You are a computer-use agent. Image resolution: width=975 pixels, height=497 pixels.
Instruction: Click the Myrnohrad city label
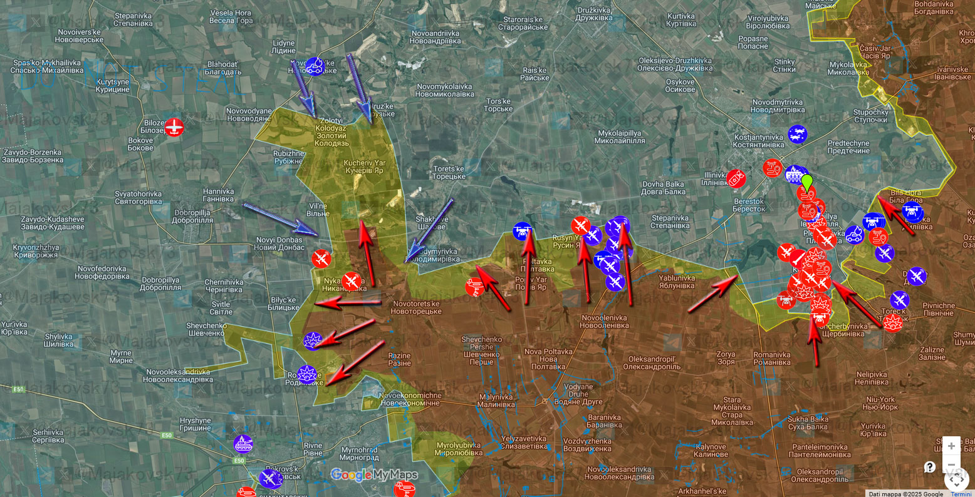click(359, 454)
